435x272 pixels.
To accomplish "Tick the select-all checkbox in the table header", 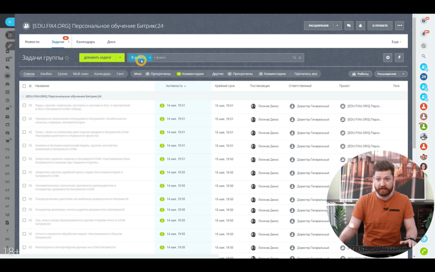I will click(24, 86).
